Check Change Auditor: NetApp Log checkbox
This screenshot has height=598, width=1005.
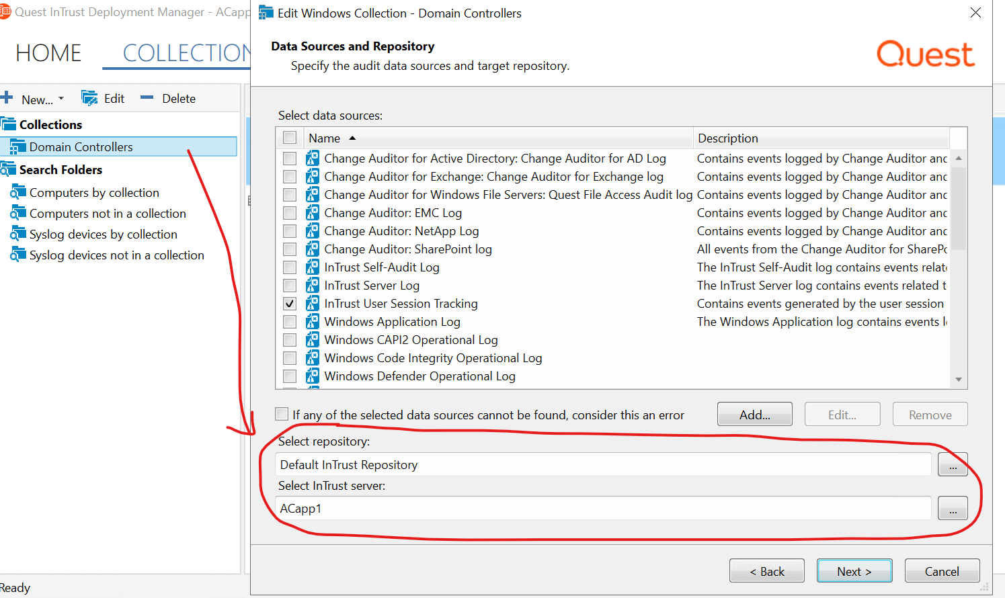point(290,230)
